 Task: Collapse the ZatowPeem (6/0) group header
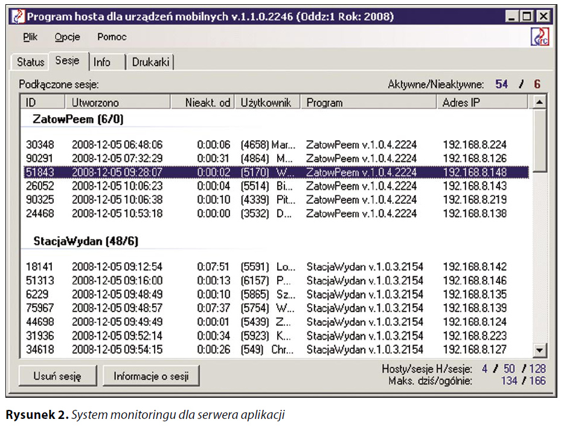(78, 120)
